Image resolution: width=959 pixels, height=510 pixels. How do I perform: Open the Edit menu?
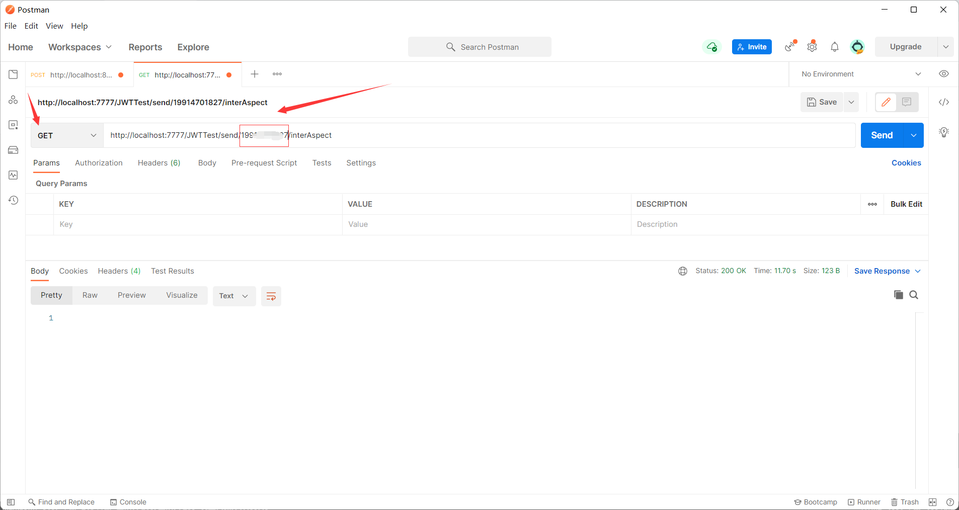pos(31,26)
